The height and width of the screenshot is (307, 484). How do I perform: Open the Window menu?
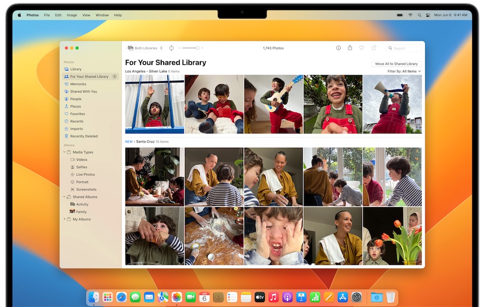coord(102,15)
